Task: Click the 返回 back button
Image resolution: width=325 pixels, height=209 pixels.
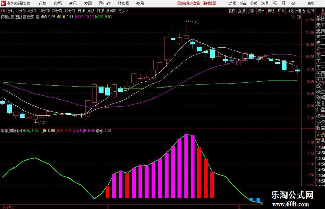Action: click(x=310, y=11)
